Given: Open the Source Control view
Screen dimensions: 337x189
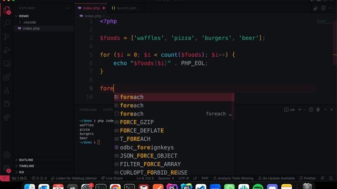Looking at the screenshot, I should (7, 37).
